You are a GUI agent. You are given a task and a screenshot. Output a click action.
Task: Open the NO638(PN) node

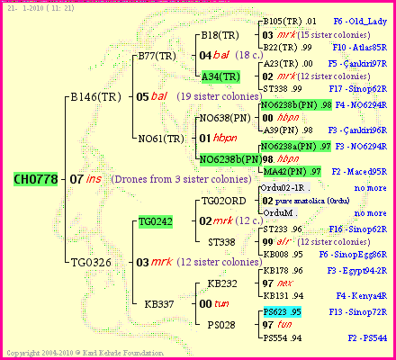225,118
